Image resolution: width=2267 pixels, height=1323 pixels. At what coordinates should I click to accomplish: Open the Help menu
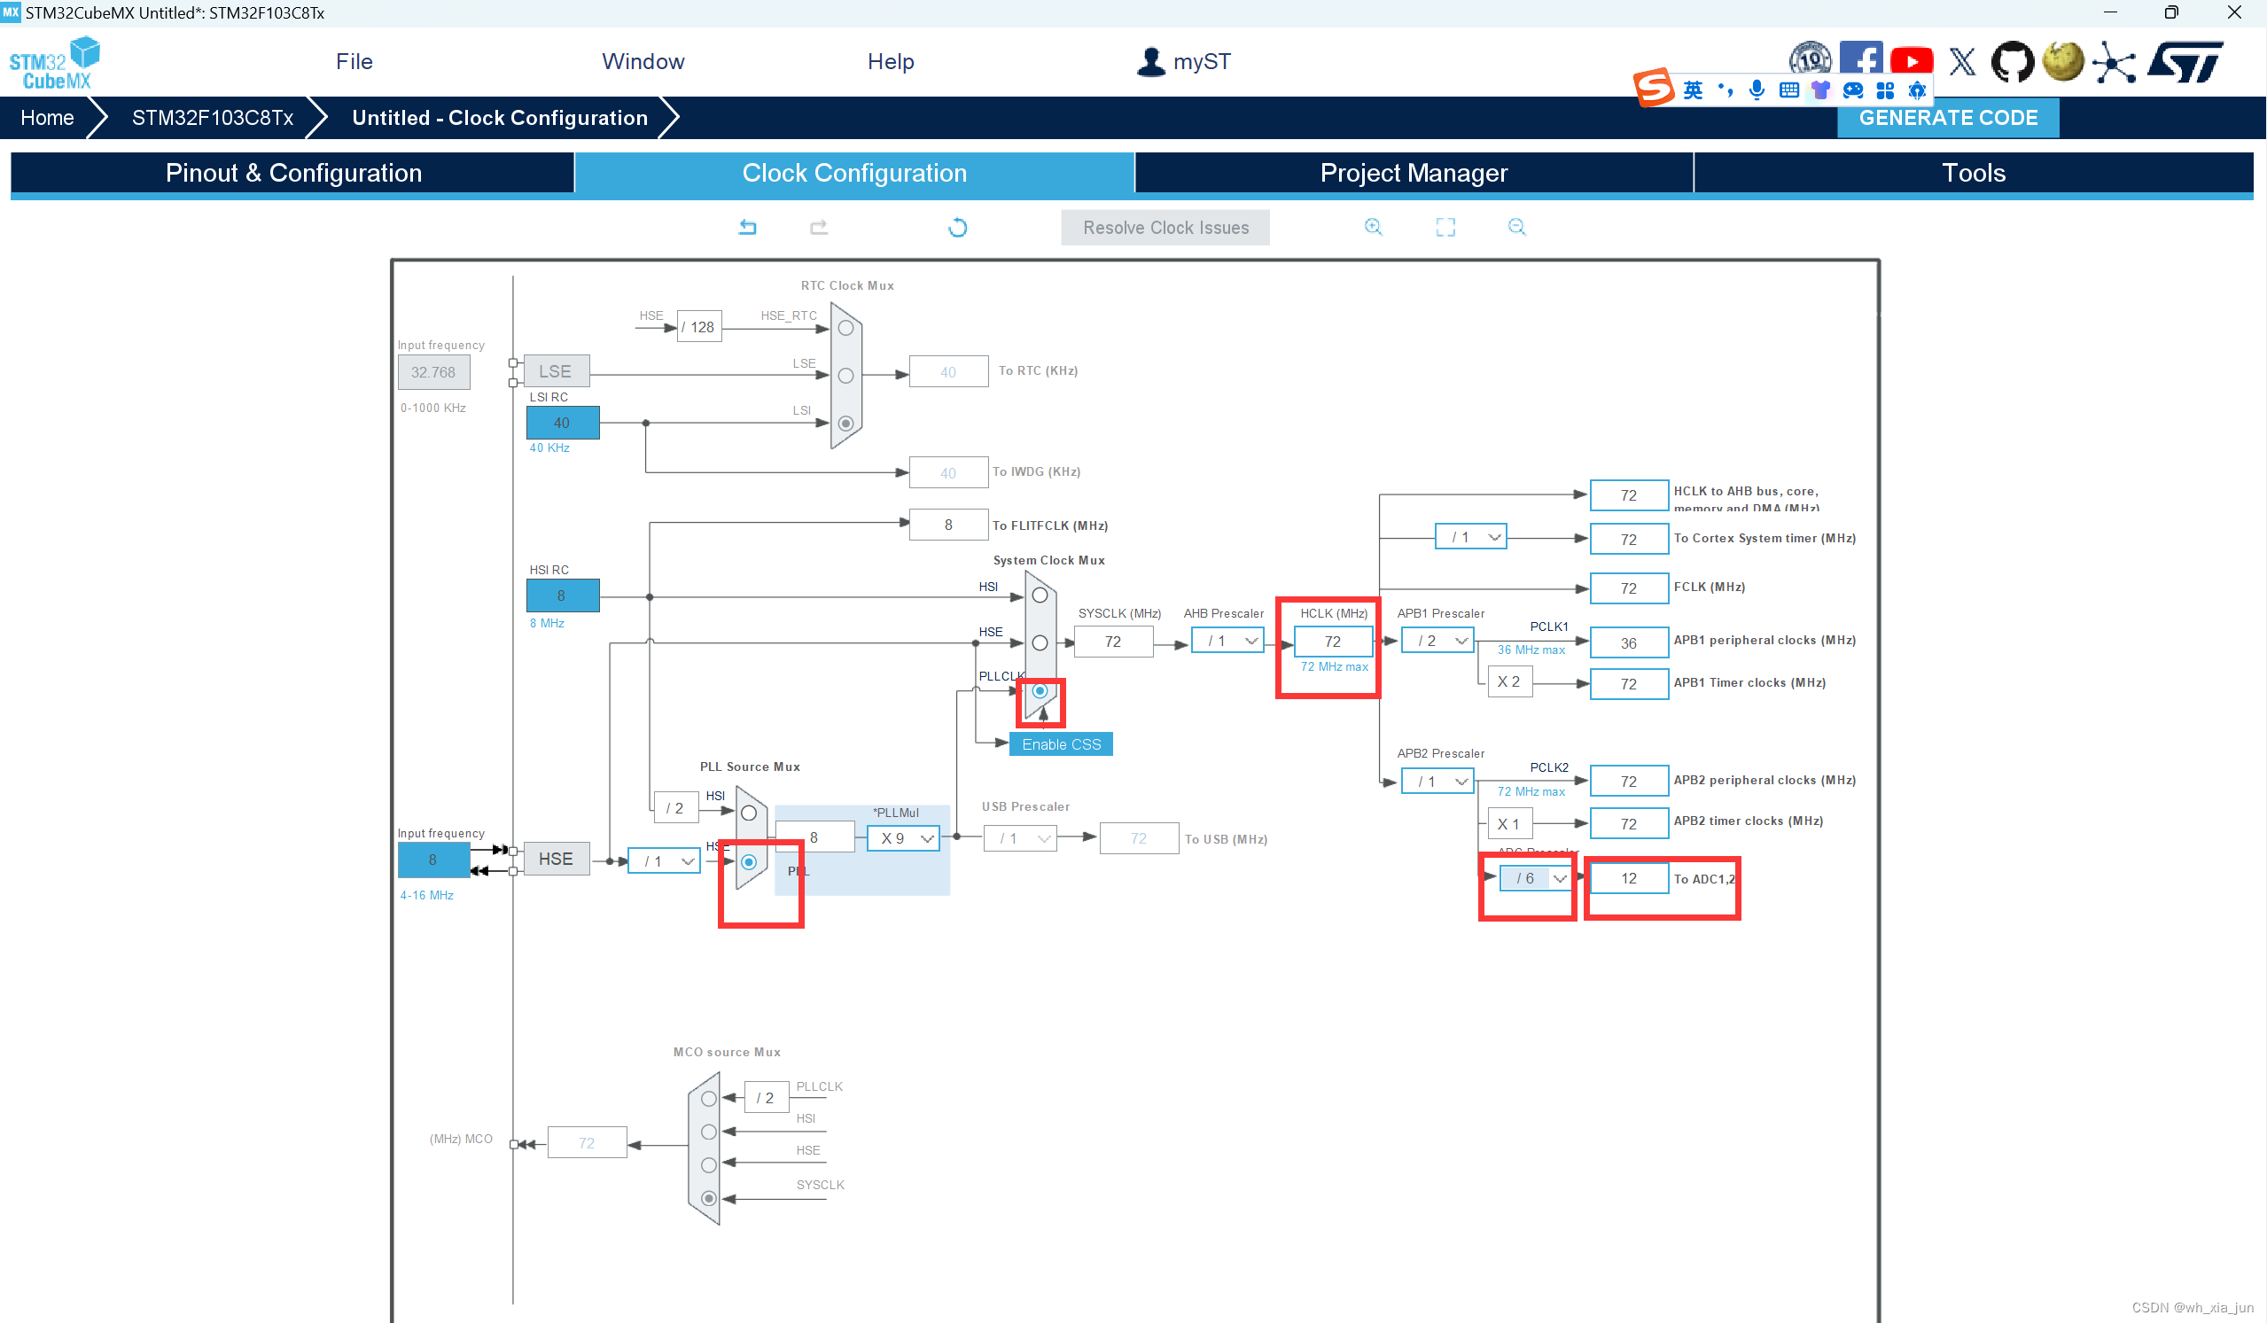click(891, 61)
